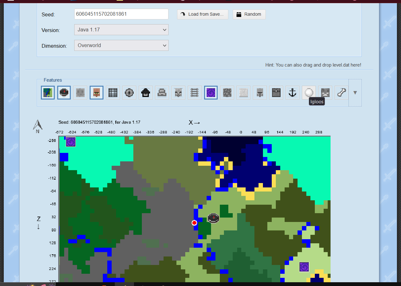Click the Features legend label
Viewport: 401px width, 286px height.
(x=53, y=80)
